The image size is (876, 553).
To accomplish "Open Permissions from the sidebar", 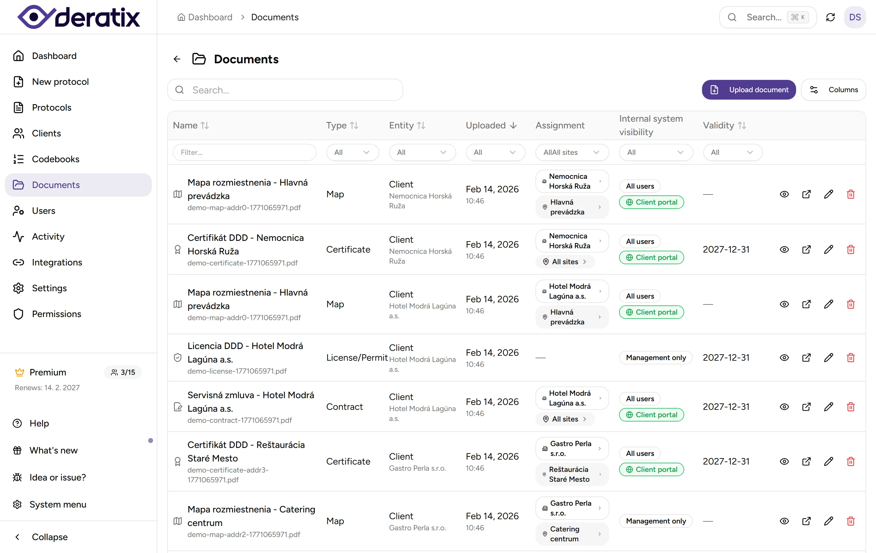I will click(x=56, y=314).
